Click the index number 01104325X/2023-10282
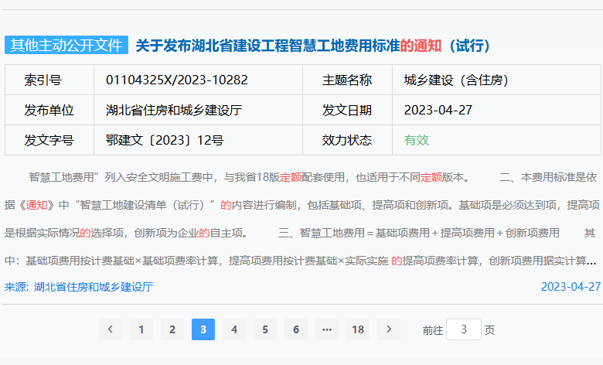The width and height of the screenshot is (603, 365). 177,80
